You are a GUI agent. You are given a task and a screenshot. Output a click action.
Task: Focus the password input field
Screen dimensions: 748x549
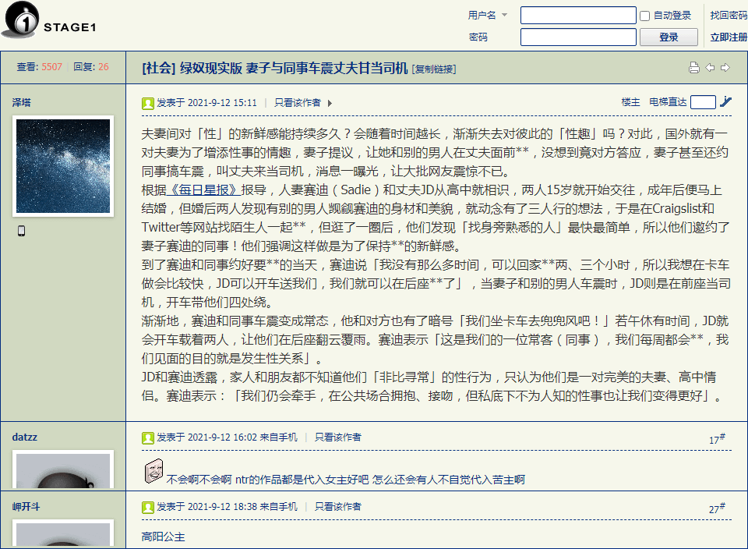tap(578, 37)
